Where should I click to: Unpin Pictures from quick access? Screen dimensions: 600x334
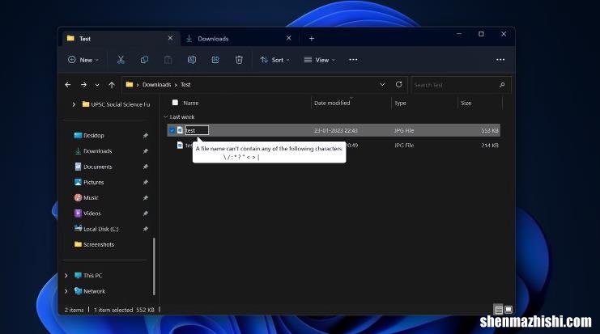[x=146, y=183]
